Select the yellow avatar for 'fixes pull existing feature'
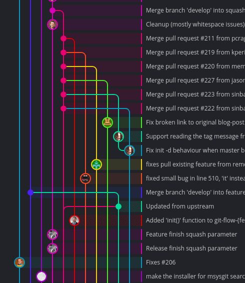 [x=96, y=164]
